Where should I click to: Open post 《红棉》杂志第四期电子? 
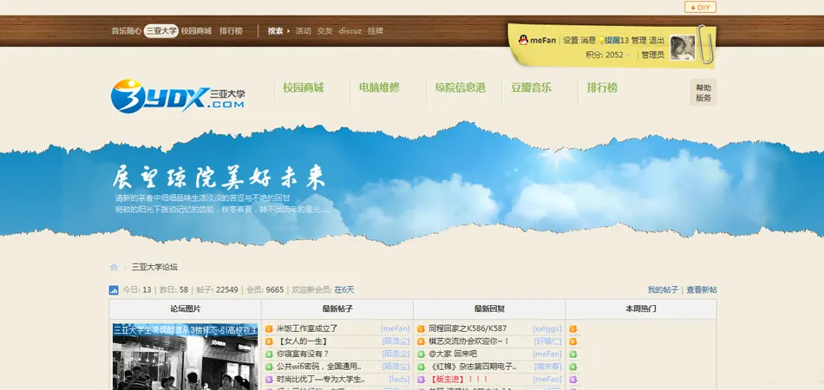[473, 367]
